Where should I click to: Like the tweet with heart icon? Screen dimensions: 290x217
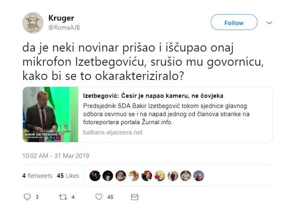[99, 197]
